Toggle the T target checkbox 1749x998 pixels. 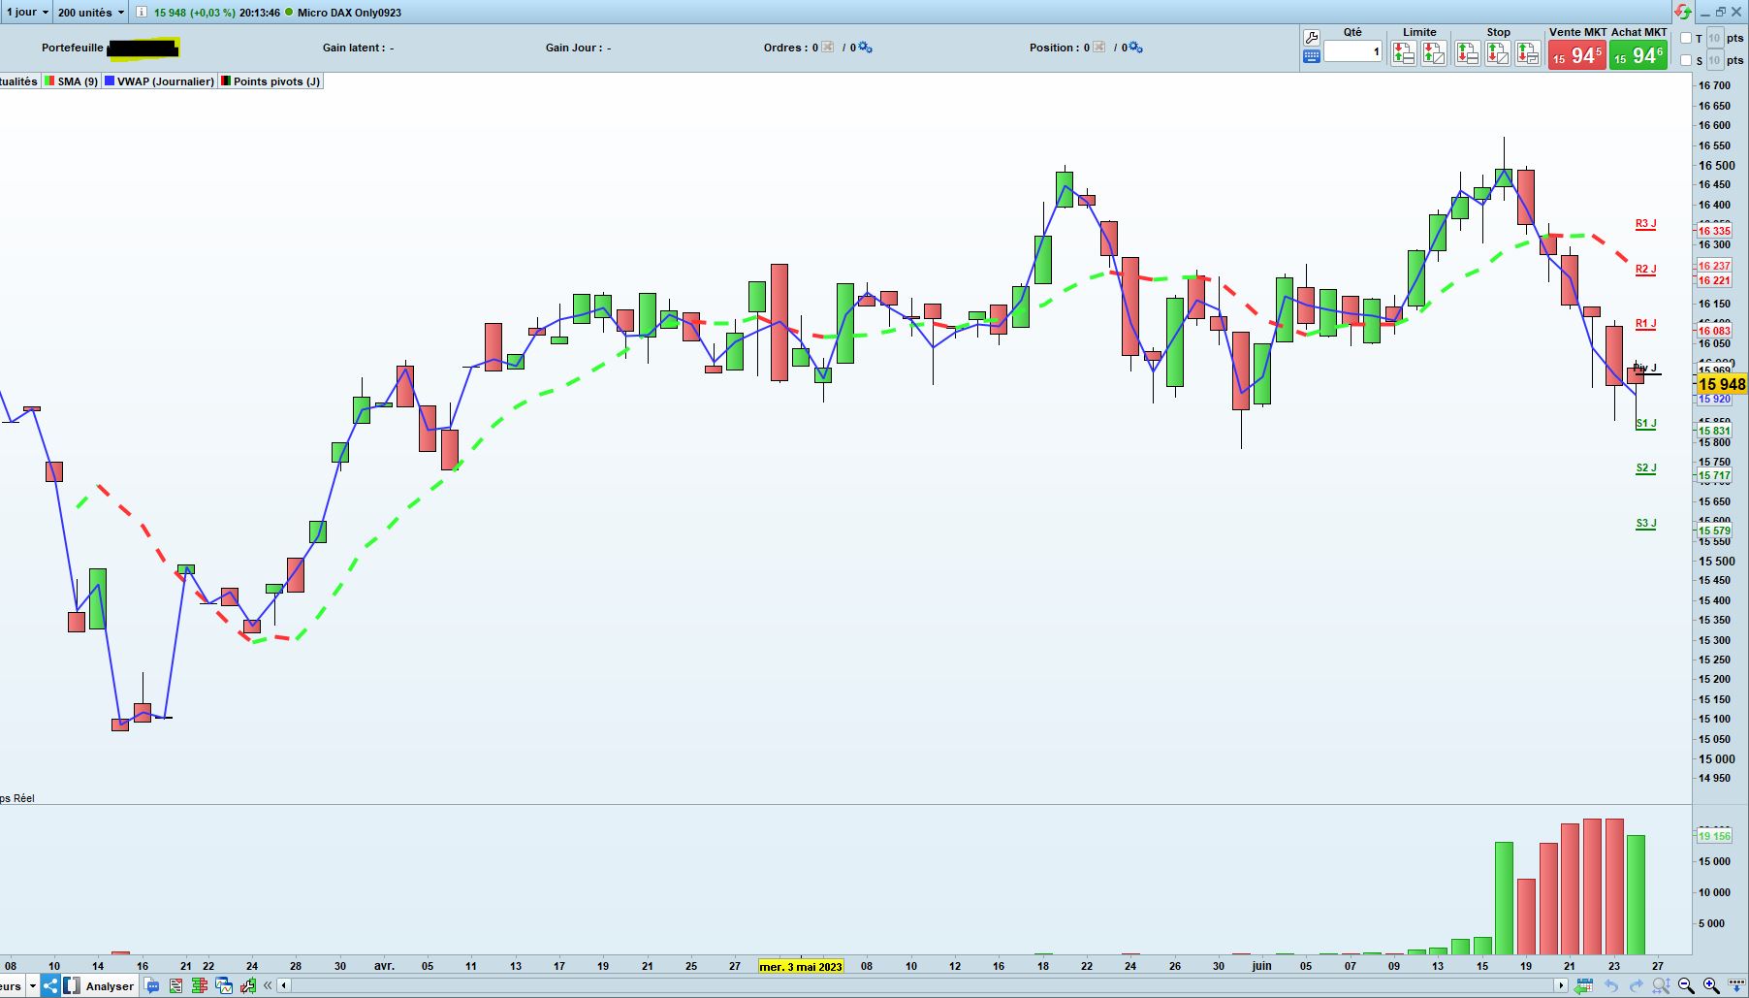pyautogui.click(x=1686, y=39)
